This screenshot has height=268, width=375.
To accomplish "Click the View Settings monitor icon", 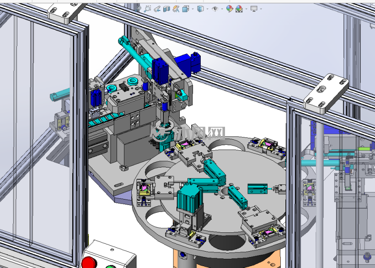I will click(x=254, y=9).
